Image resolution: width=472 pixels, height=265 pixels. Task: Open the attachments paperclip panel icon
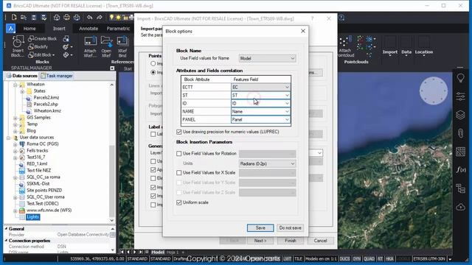(460, 133)
